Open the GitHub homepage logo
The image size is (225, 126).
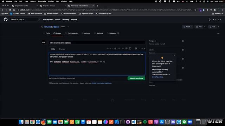point(6,20)
